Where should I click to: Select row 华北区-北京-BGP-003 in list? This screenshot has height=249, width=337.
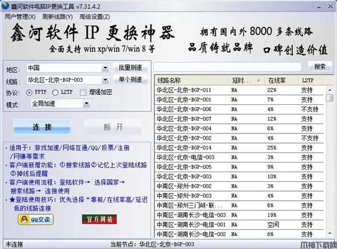239,177
